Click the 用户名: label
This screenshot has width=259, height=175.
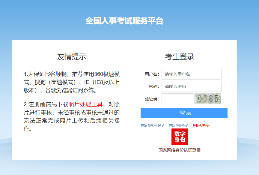click(x=152, y=74)
